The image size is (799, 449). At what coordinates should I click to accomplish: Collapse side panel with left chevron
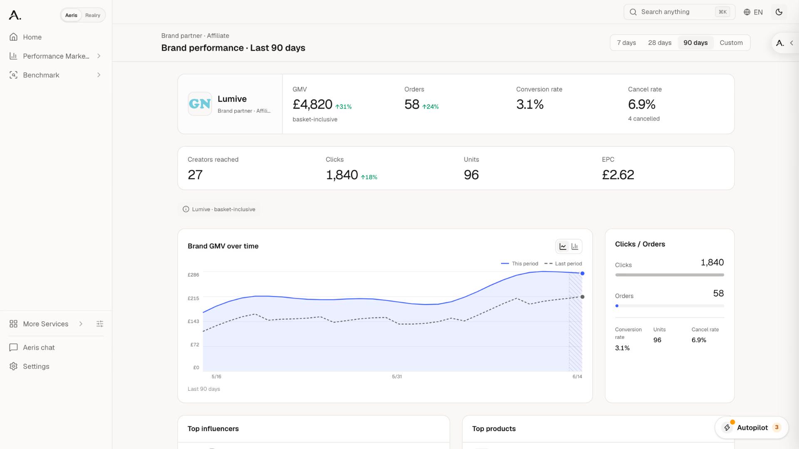click(792, 43)
